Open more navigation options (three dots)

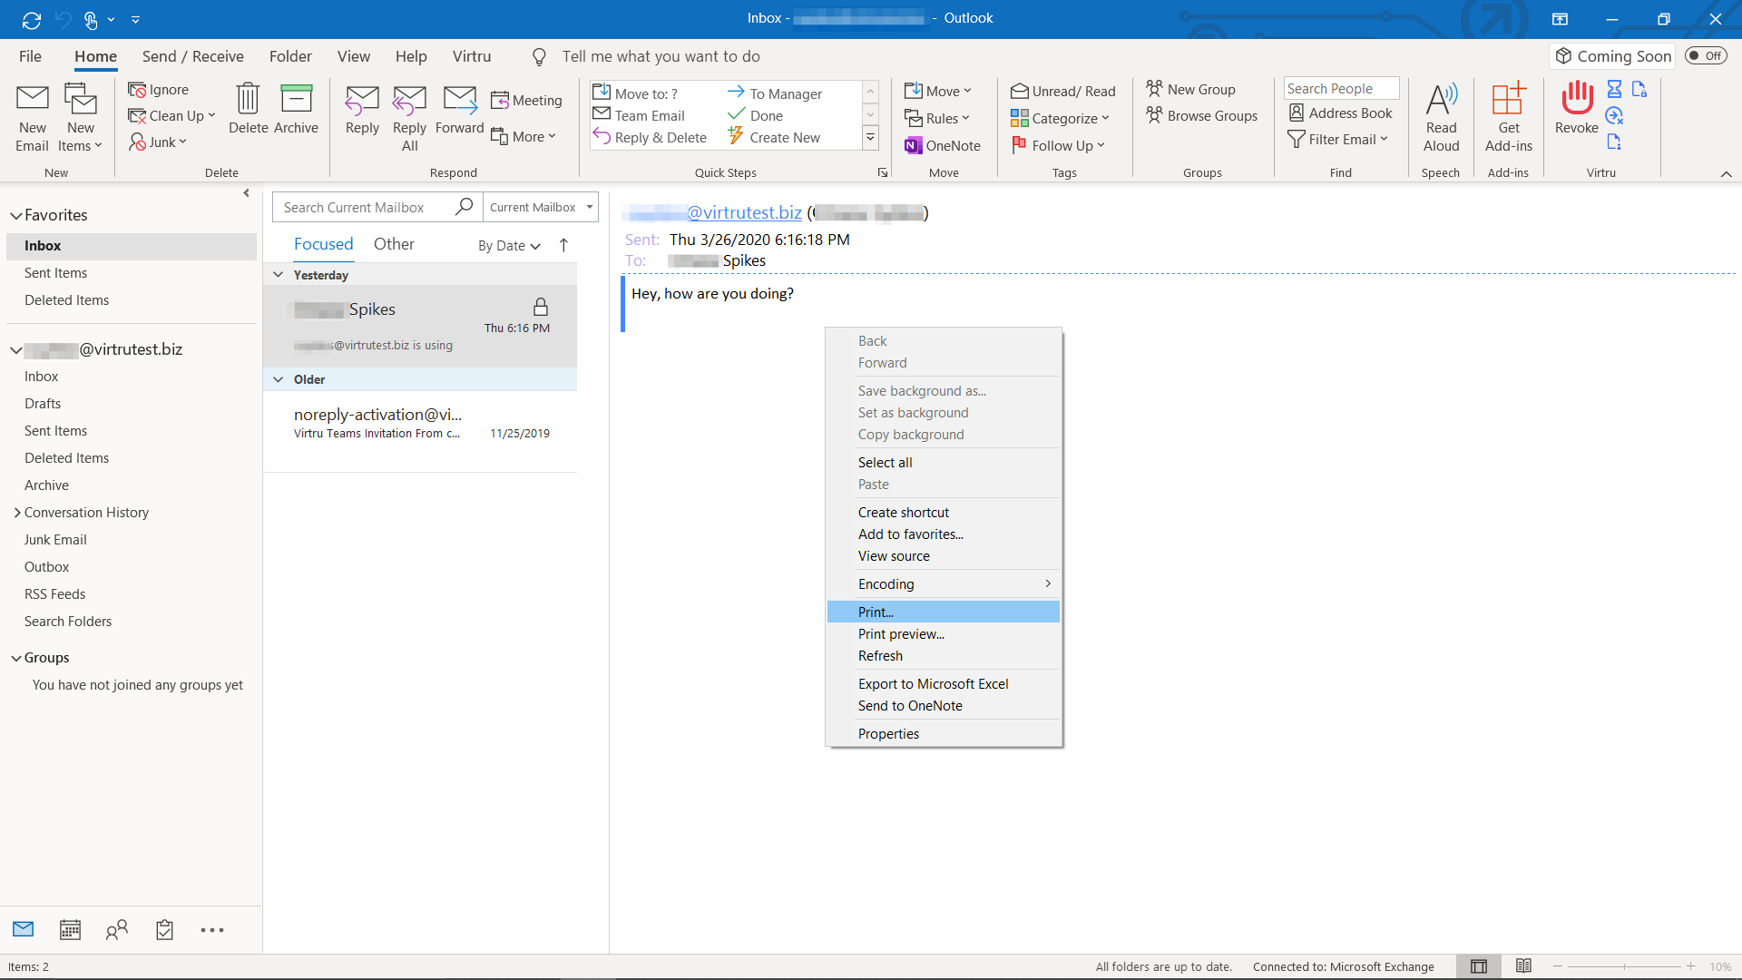212,930
